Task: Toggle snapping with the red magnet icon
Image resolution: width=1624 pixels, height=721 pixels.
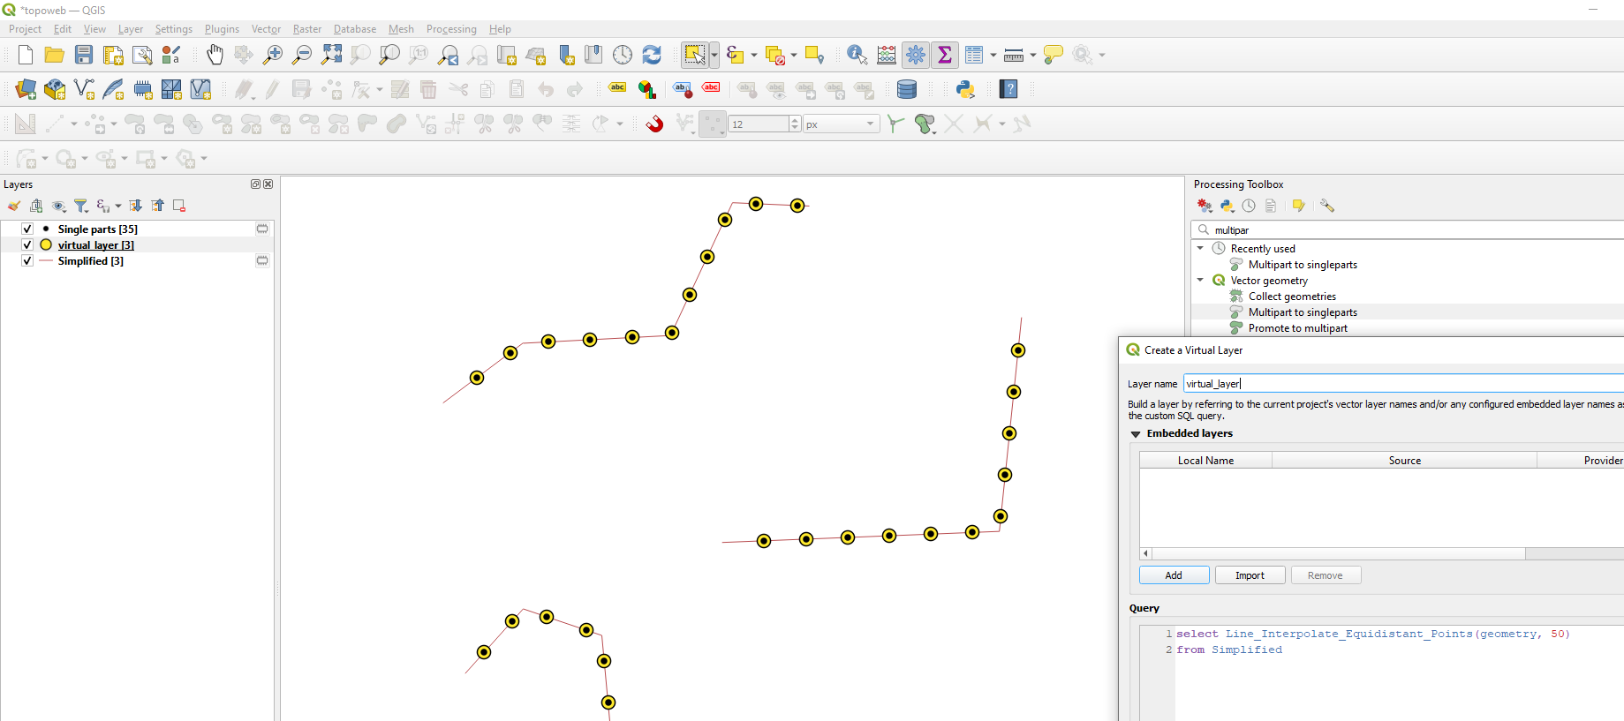Action: coord(654,124)
